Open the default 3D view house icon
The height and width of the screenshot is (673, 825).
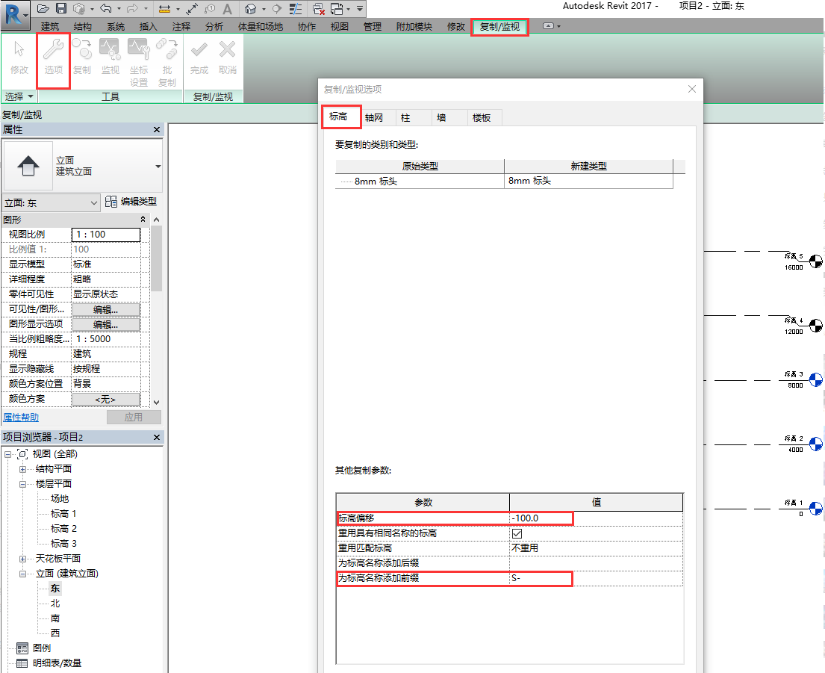[x=251, y=9]
